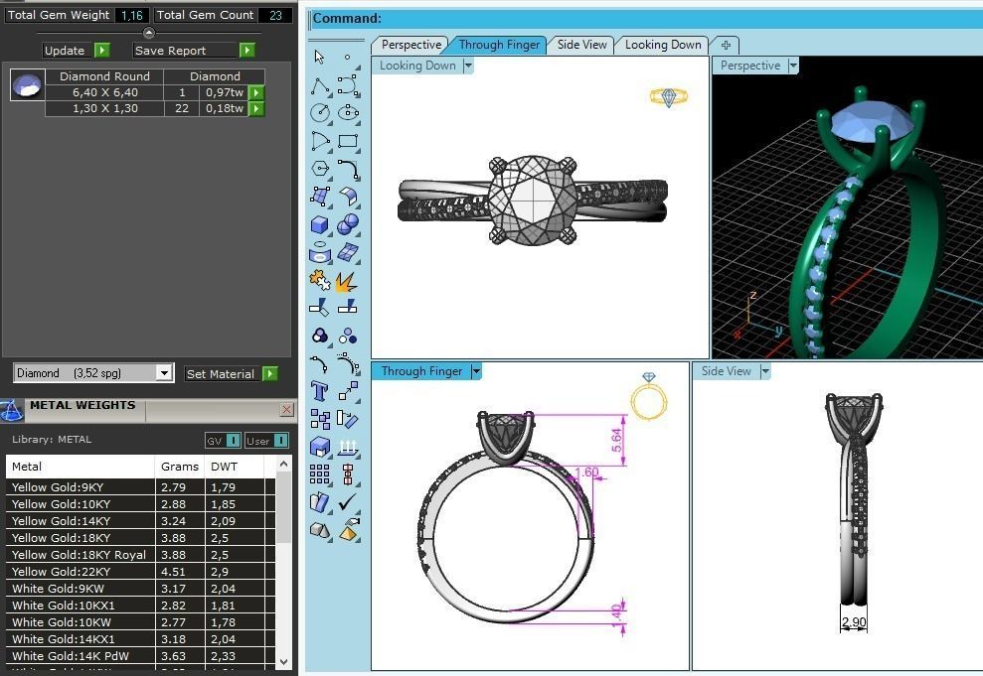Open the Looking Down viewport menu arrow
The width and height of the screenshot is (983, 676).
(x=468, y=66)
